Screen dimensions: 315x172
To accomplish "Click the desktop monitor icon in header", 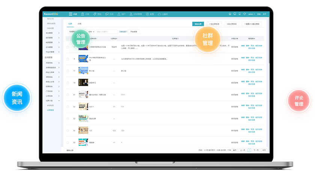I will click(x=235, y=14).
